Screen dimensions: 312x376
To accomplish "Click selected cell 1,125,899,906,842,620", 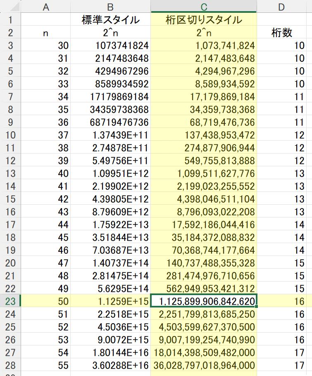I will pyautogui.click(x=204, y=301).
